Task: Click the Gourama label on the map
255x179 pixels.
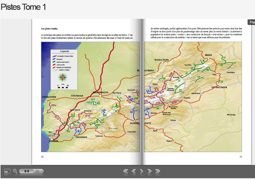Action: [231, 73]
